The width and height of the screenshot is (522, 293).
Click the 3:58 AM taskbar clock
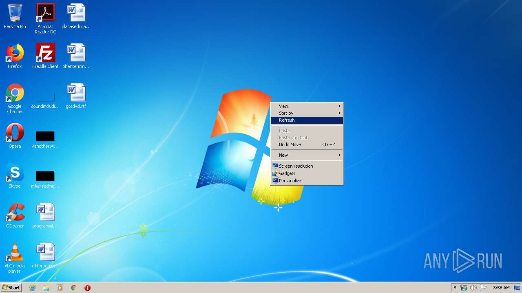coord(501,288)
